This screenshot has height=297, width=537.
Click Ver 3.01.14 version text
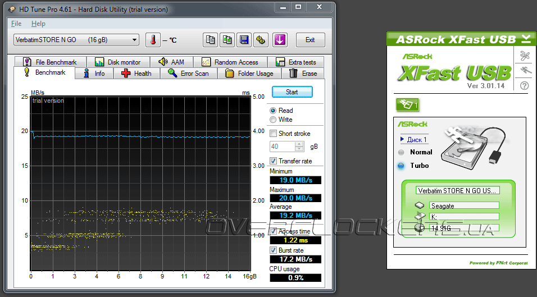click(x=486, y=85)
